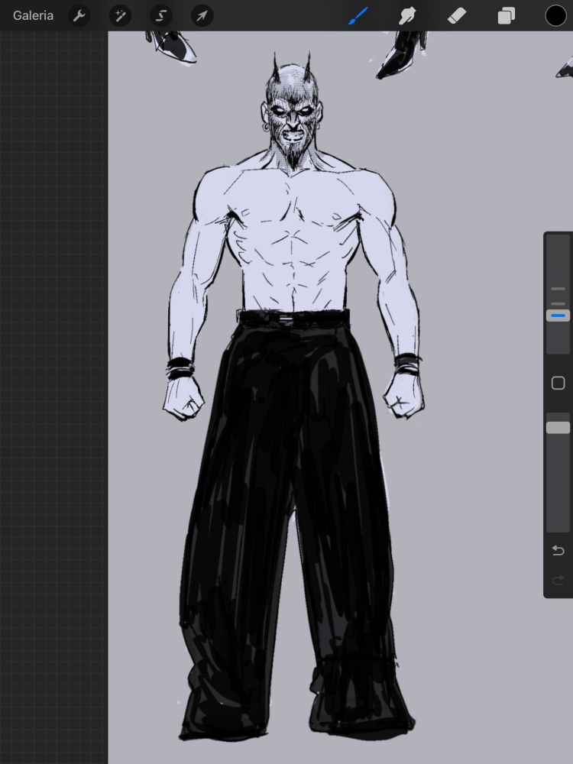Screen dimensions: 573x764
Task: Select the Brush tool
Action: (358, 15)
